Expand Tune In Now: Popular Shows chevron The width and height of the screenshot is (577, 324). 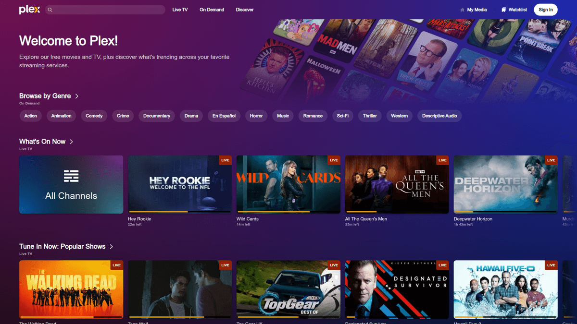[x=112, y=246]
